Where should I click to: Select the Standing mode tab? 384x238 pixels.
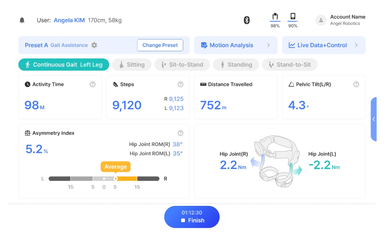[236, 65]
